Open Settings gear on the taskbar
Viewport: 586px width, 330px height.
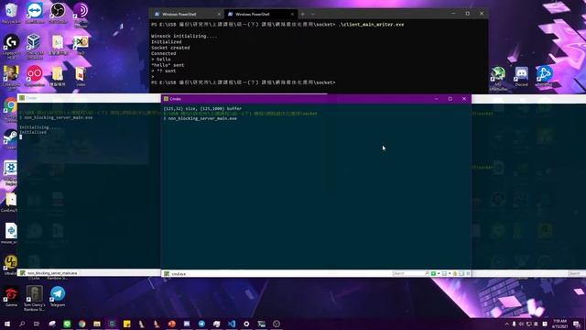click(x=246, y=324)
